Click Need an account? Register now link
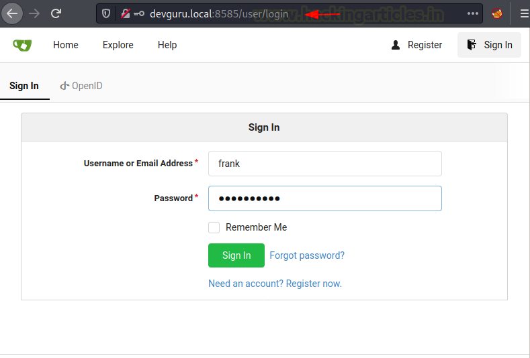Viewport: 530px width, 358px height. (275, 284)
